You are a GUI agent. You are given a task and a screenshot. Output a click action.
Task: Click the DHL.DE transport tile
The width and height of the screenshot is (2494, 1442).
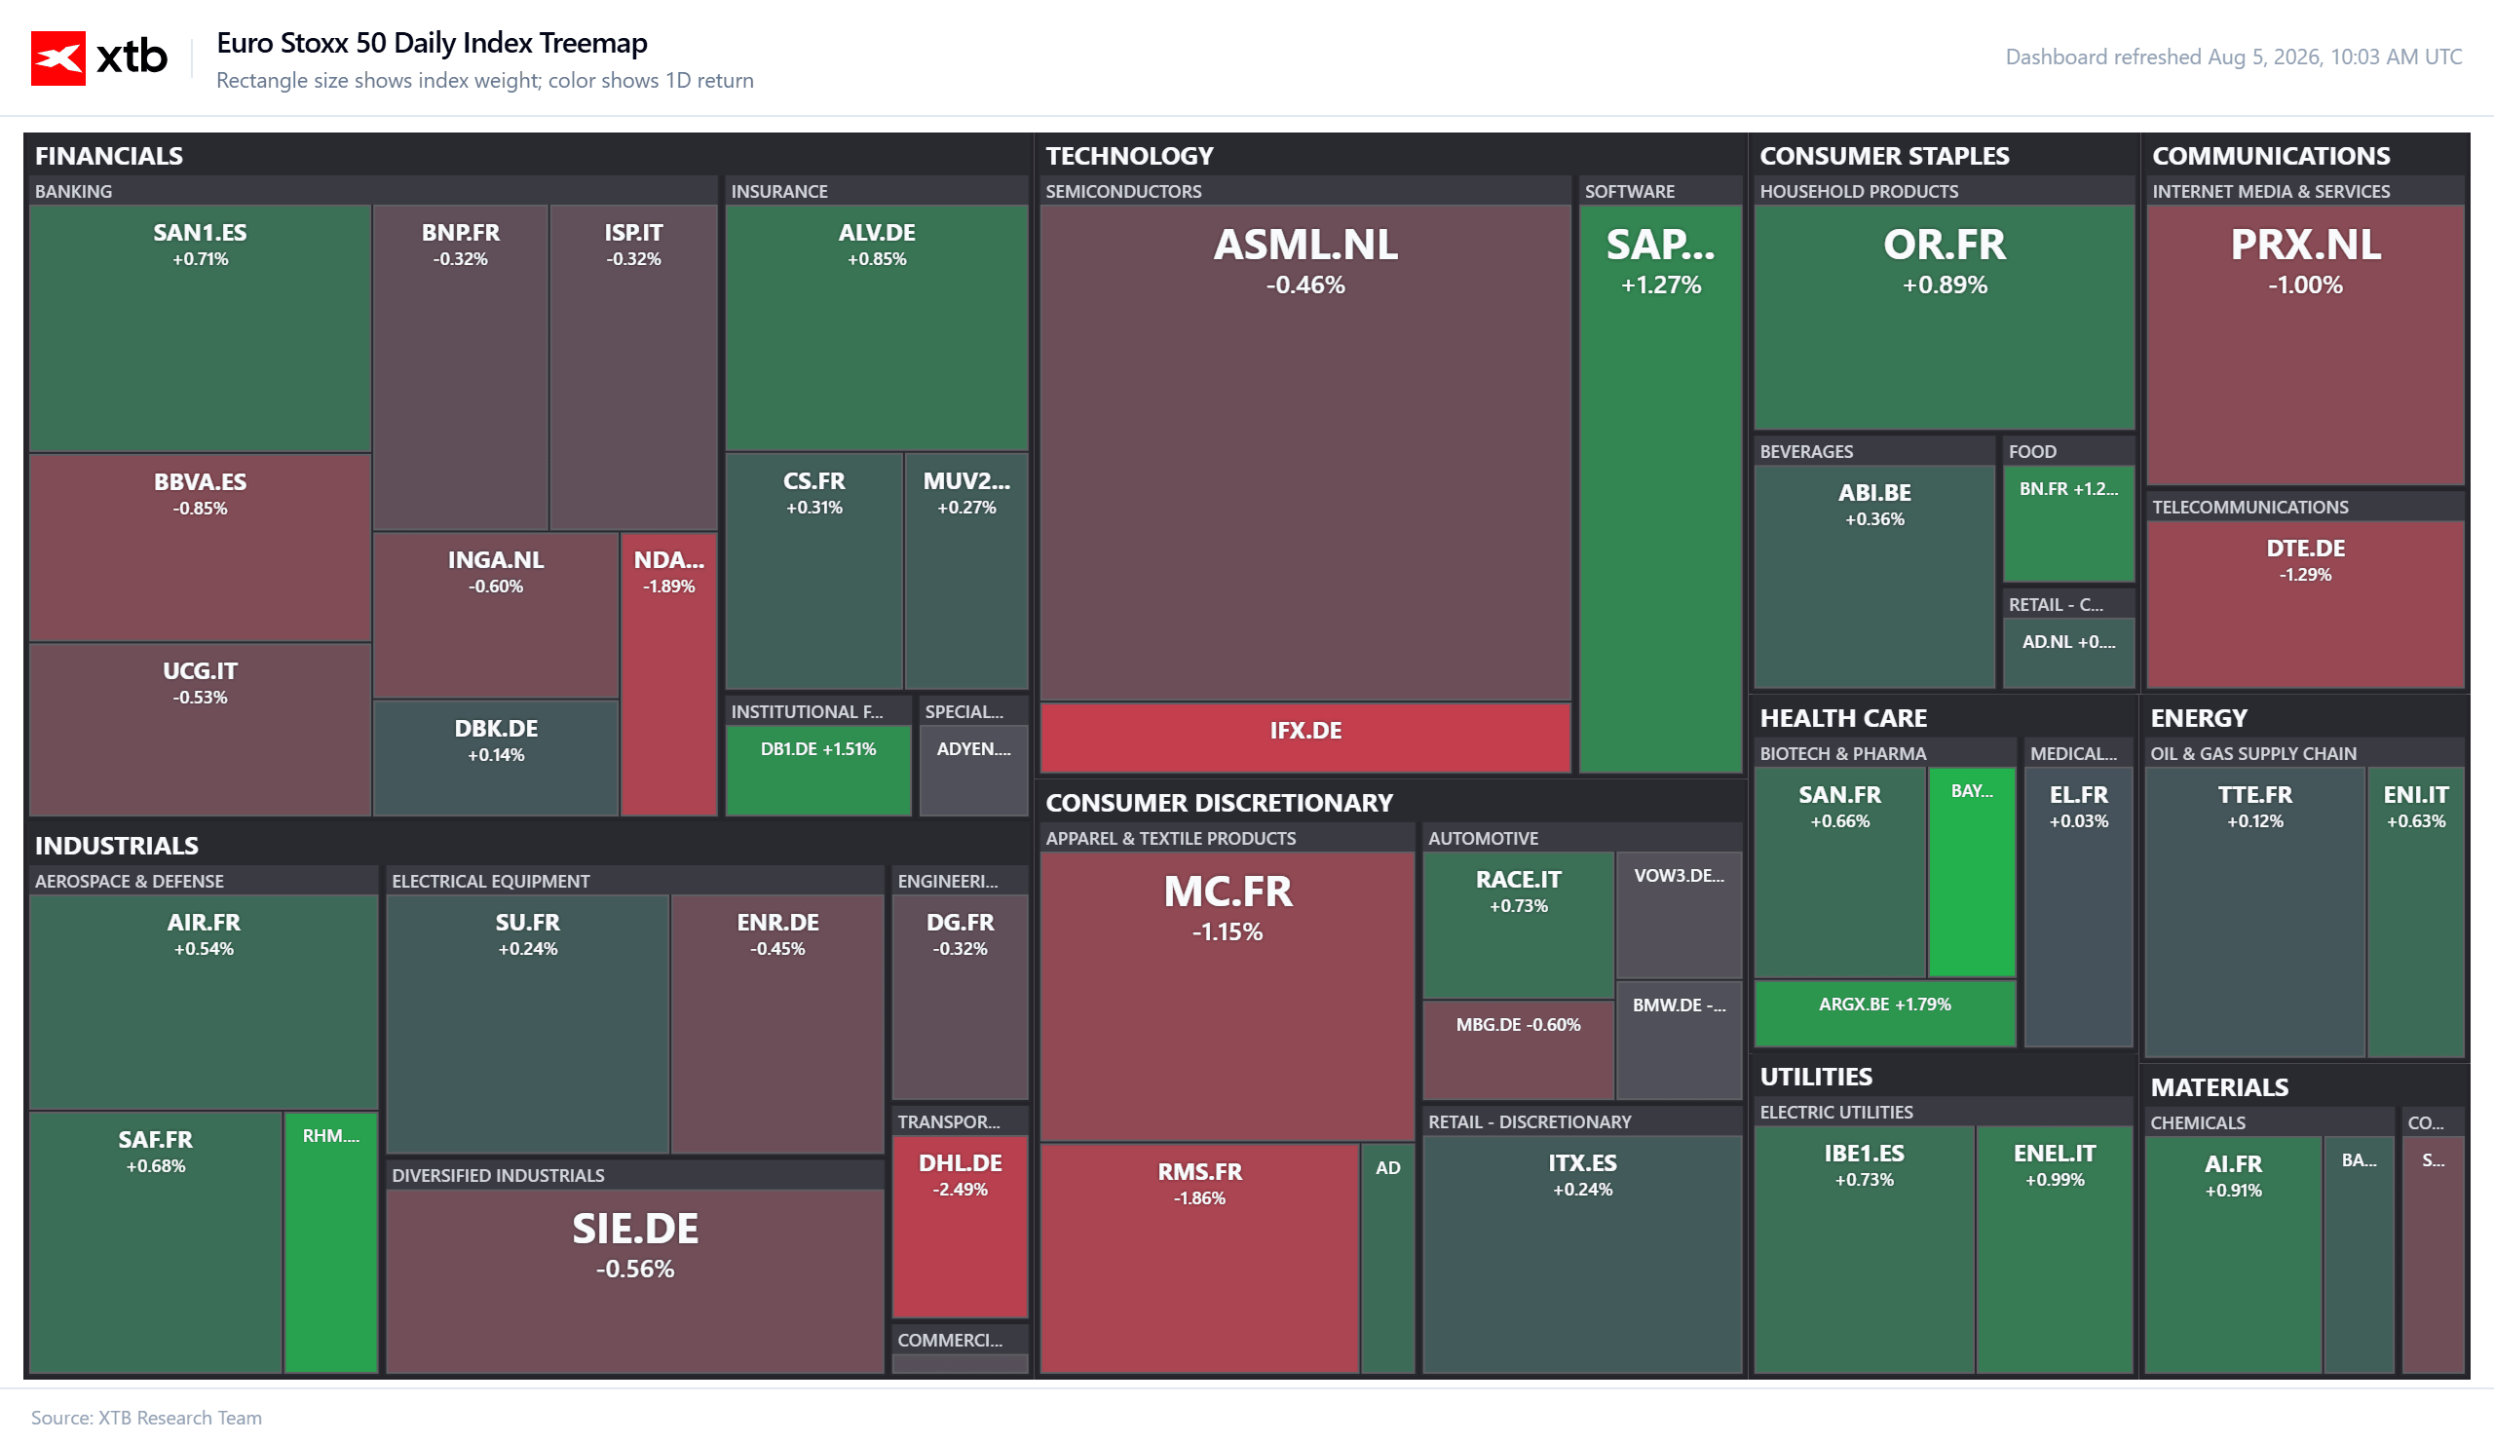tap(960, 1226)
